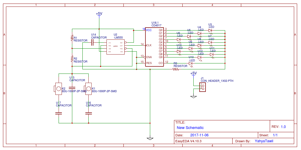
Task: Select the U9 LED symbol
Action: click(x=190, y=49)
